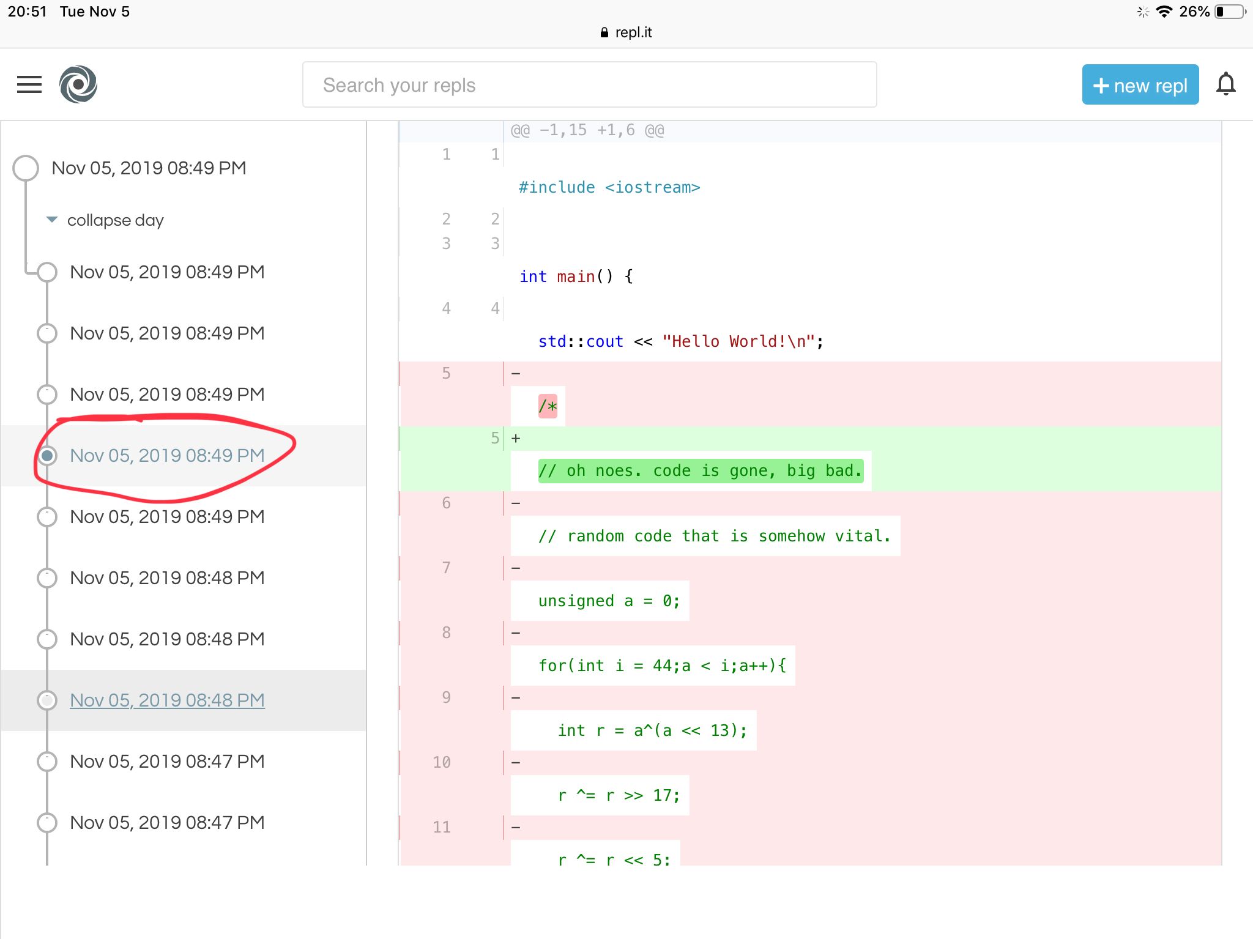Screen dimensions: 1253x939
Task: Click the removed '/*' comment token
Action: (x=548, y=406)
